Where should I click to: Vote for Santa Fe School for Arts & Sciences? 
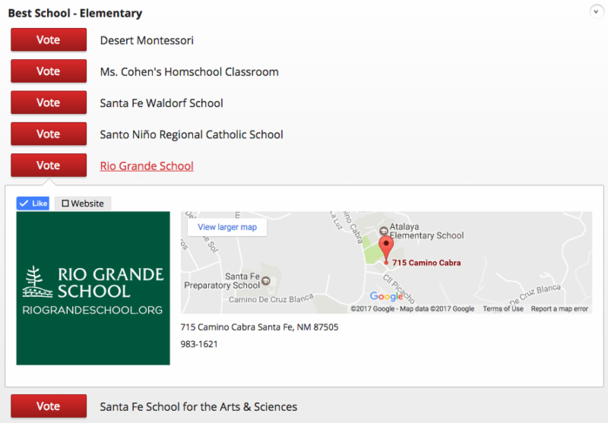tap(49, 406)
